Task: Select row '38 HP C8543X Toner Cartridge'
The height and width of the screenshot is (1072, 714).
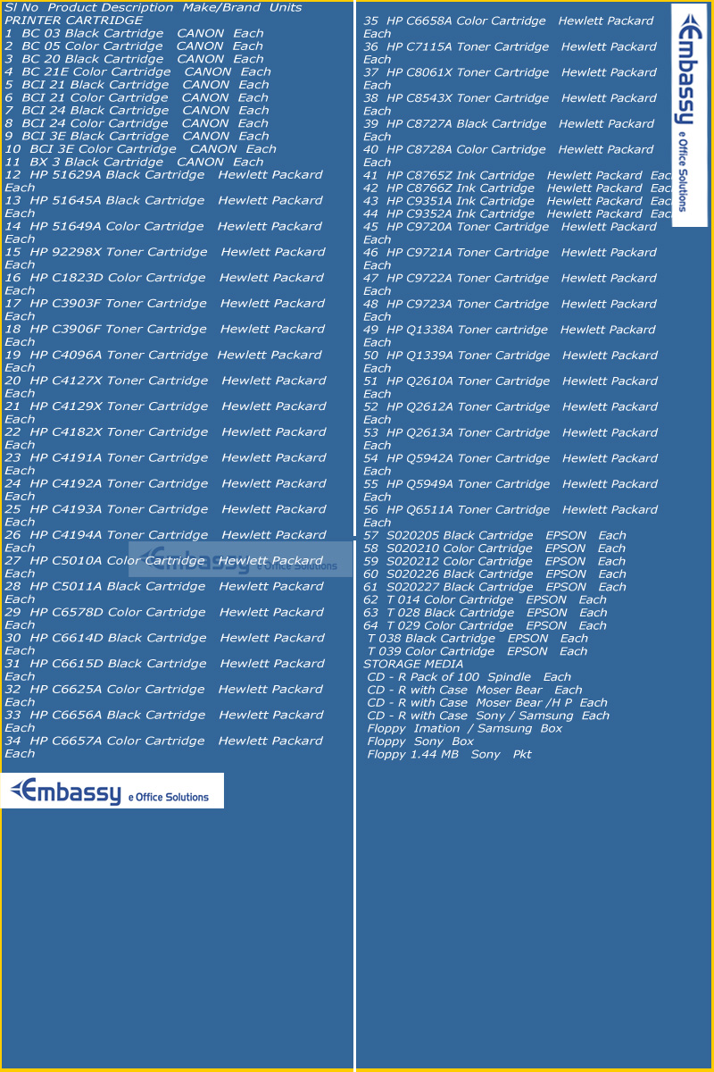Action: (x=511, y=105)
